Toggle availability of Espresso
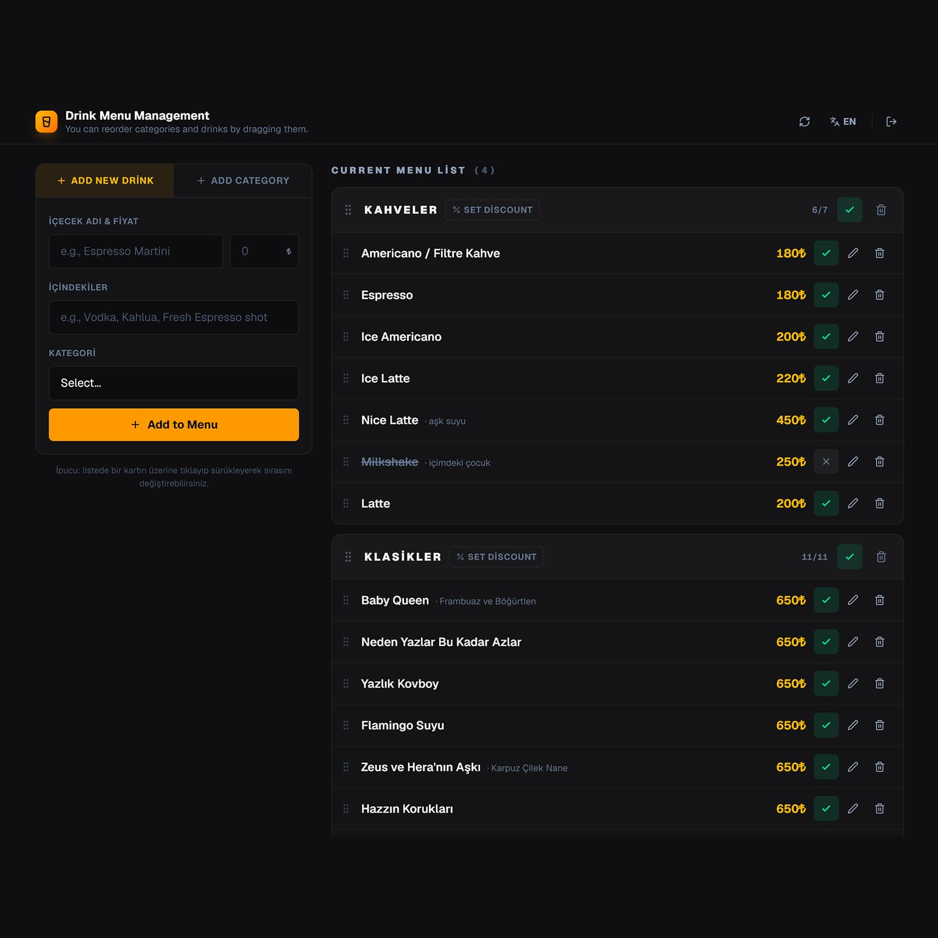Image resolution: width=938 pixels, height=938 pixels. click(x=826, y=295)
